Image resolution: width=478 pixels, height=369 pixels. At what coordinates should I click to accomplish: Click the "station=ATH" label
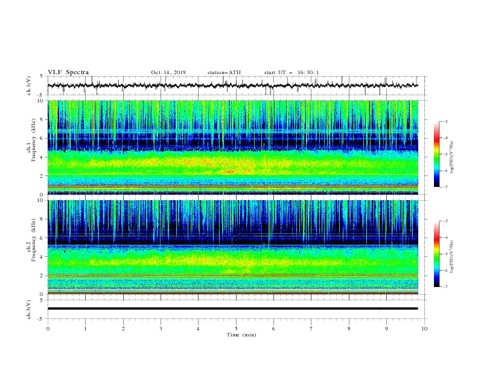point(224,72)
